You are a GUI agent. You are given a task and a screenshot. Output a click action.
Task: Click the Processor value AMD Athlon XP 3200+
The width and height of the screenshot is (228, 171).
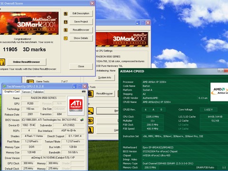point(154,82)
